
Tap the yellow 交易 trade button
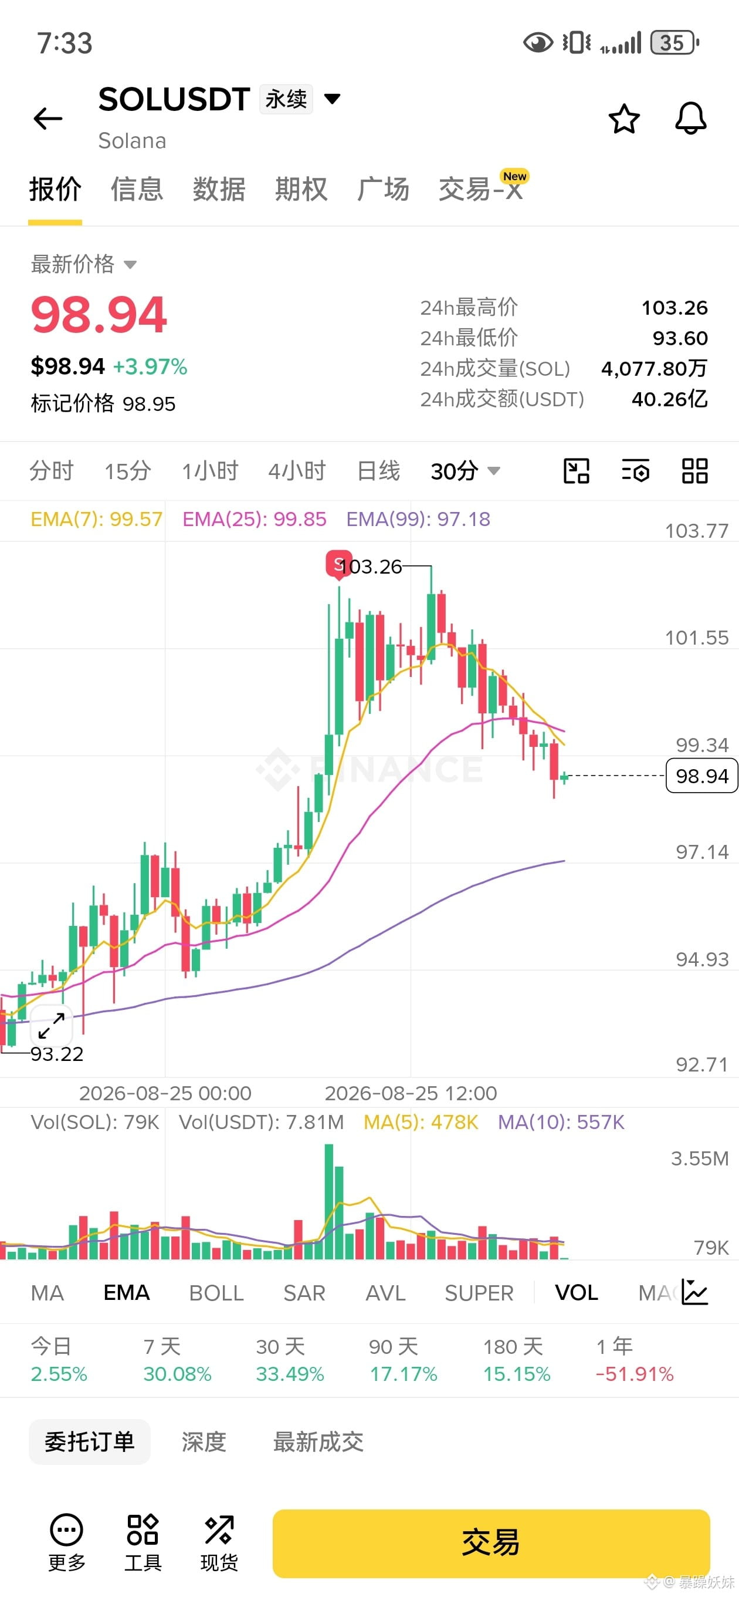(490, 1543)
